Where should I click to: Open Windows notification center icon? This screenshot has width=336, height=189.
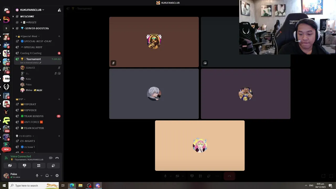[330, 186]
